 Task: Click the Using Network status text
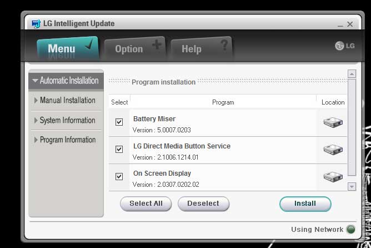[x=317, y=230]
